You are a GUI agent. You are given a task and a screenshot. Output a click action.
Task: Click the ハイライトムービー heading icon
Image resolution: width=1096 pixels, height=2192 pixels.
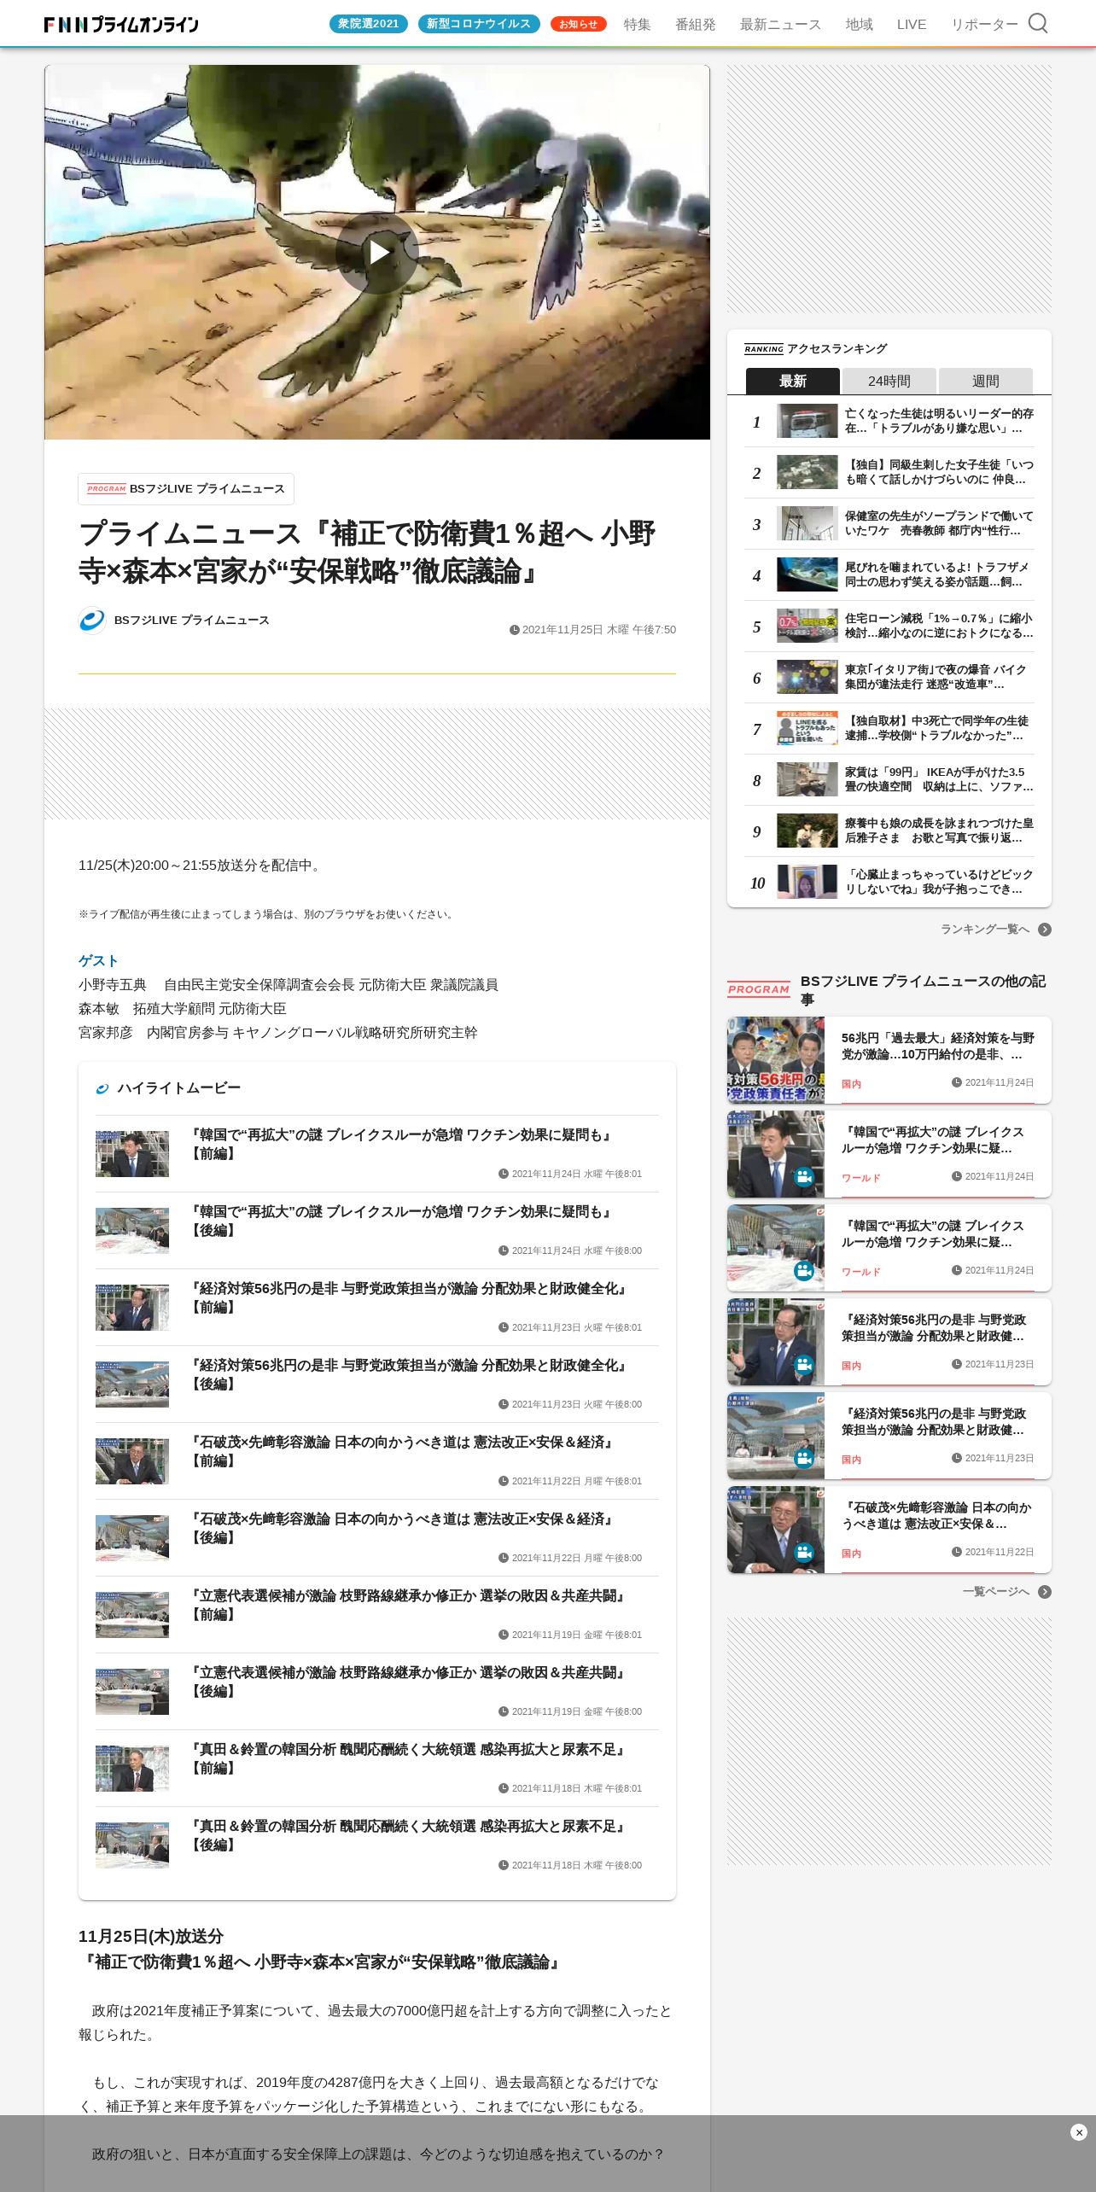102,1088
